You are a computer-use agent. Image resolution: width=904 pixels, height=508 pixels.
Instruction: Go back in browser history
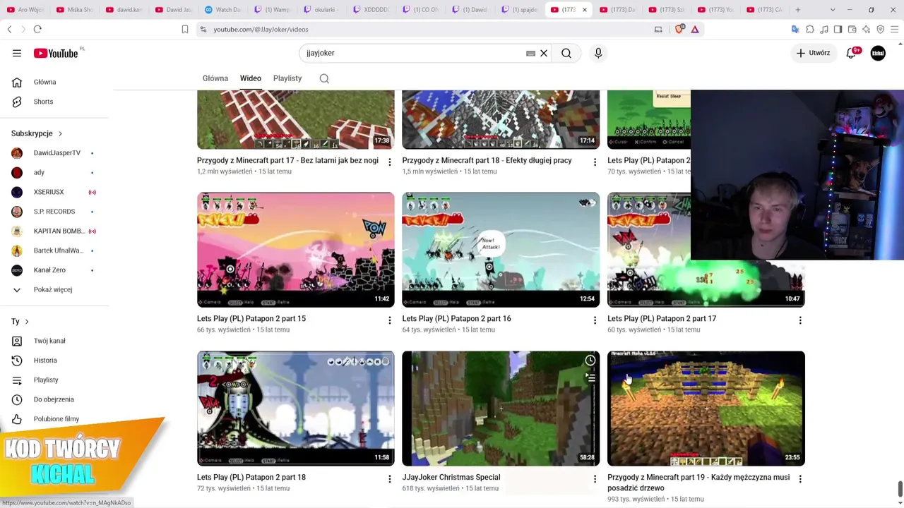pos(9,29)
